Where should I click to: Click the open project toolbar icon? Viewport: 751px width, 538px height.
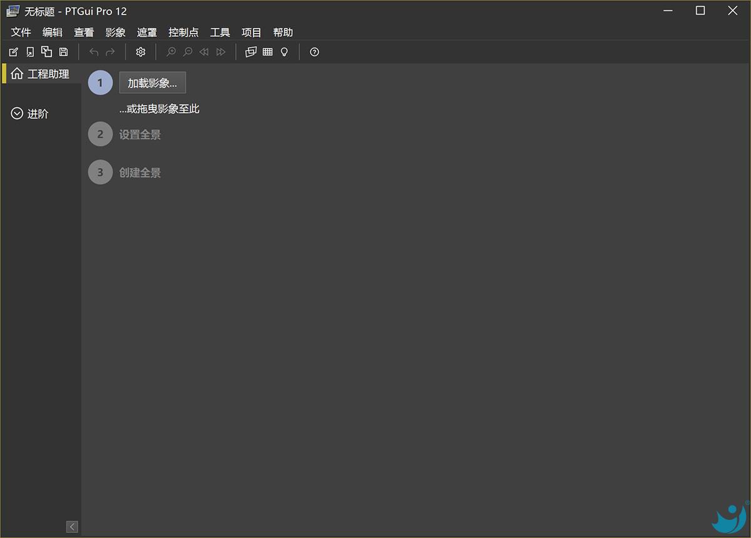(x=30, y=52)
